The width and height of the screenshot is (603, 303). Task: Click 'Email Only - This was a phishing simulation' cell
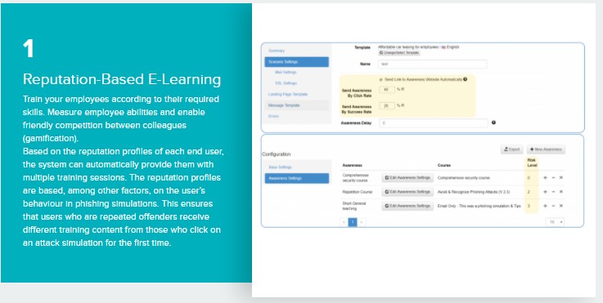click(x=479, y=206)
